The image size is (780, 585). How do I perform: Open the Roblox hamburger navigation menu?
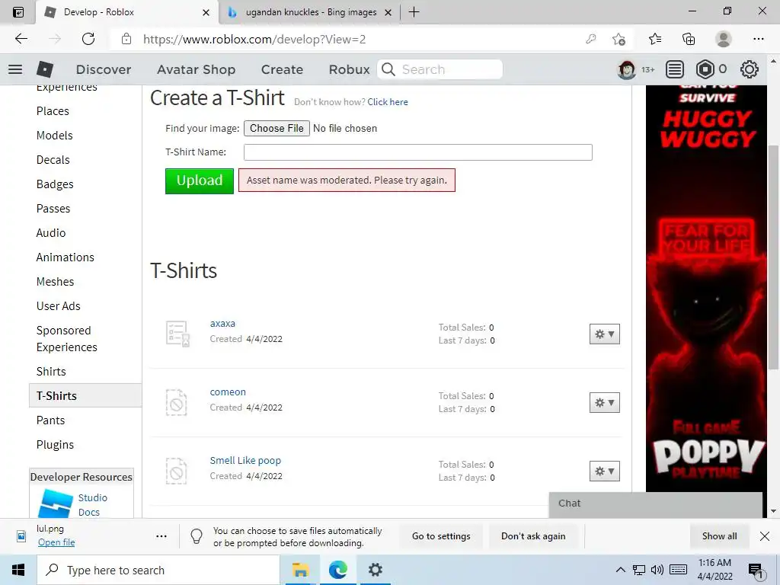(x=15, y=69)
